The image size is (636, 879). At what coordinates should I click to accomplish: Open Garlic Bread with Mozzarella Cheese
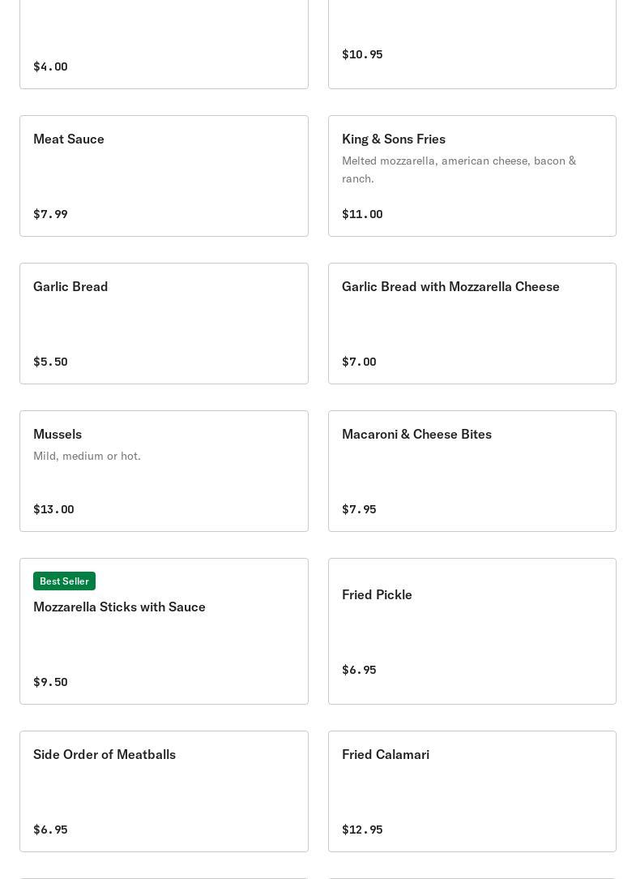[x=472, y=324]
